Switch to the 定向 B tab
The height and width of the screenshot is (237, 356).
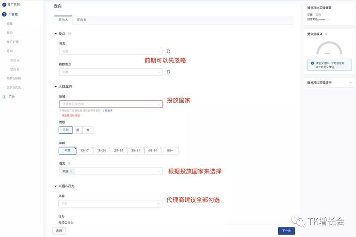[81, 20]
